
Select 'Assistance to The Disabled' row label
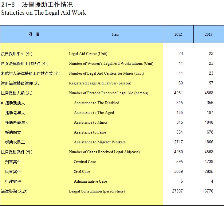(x=96, y=103)
